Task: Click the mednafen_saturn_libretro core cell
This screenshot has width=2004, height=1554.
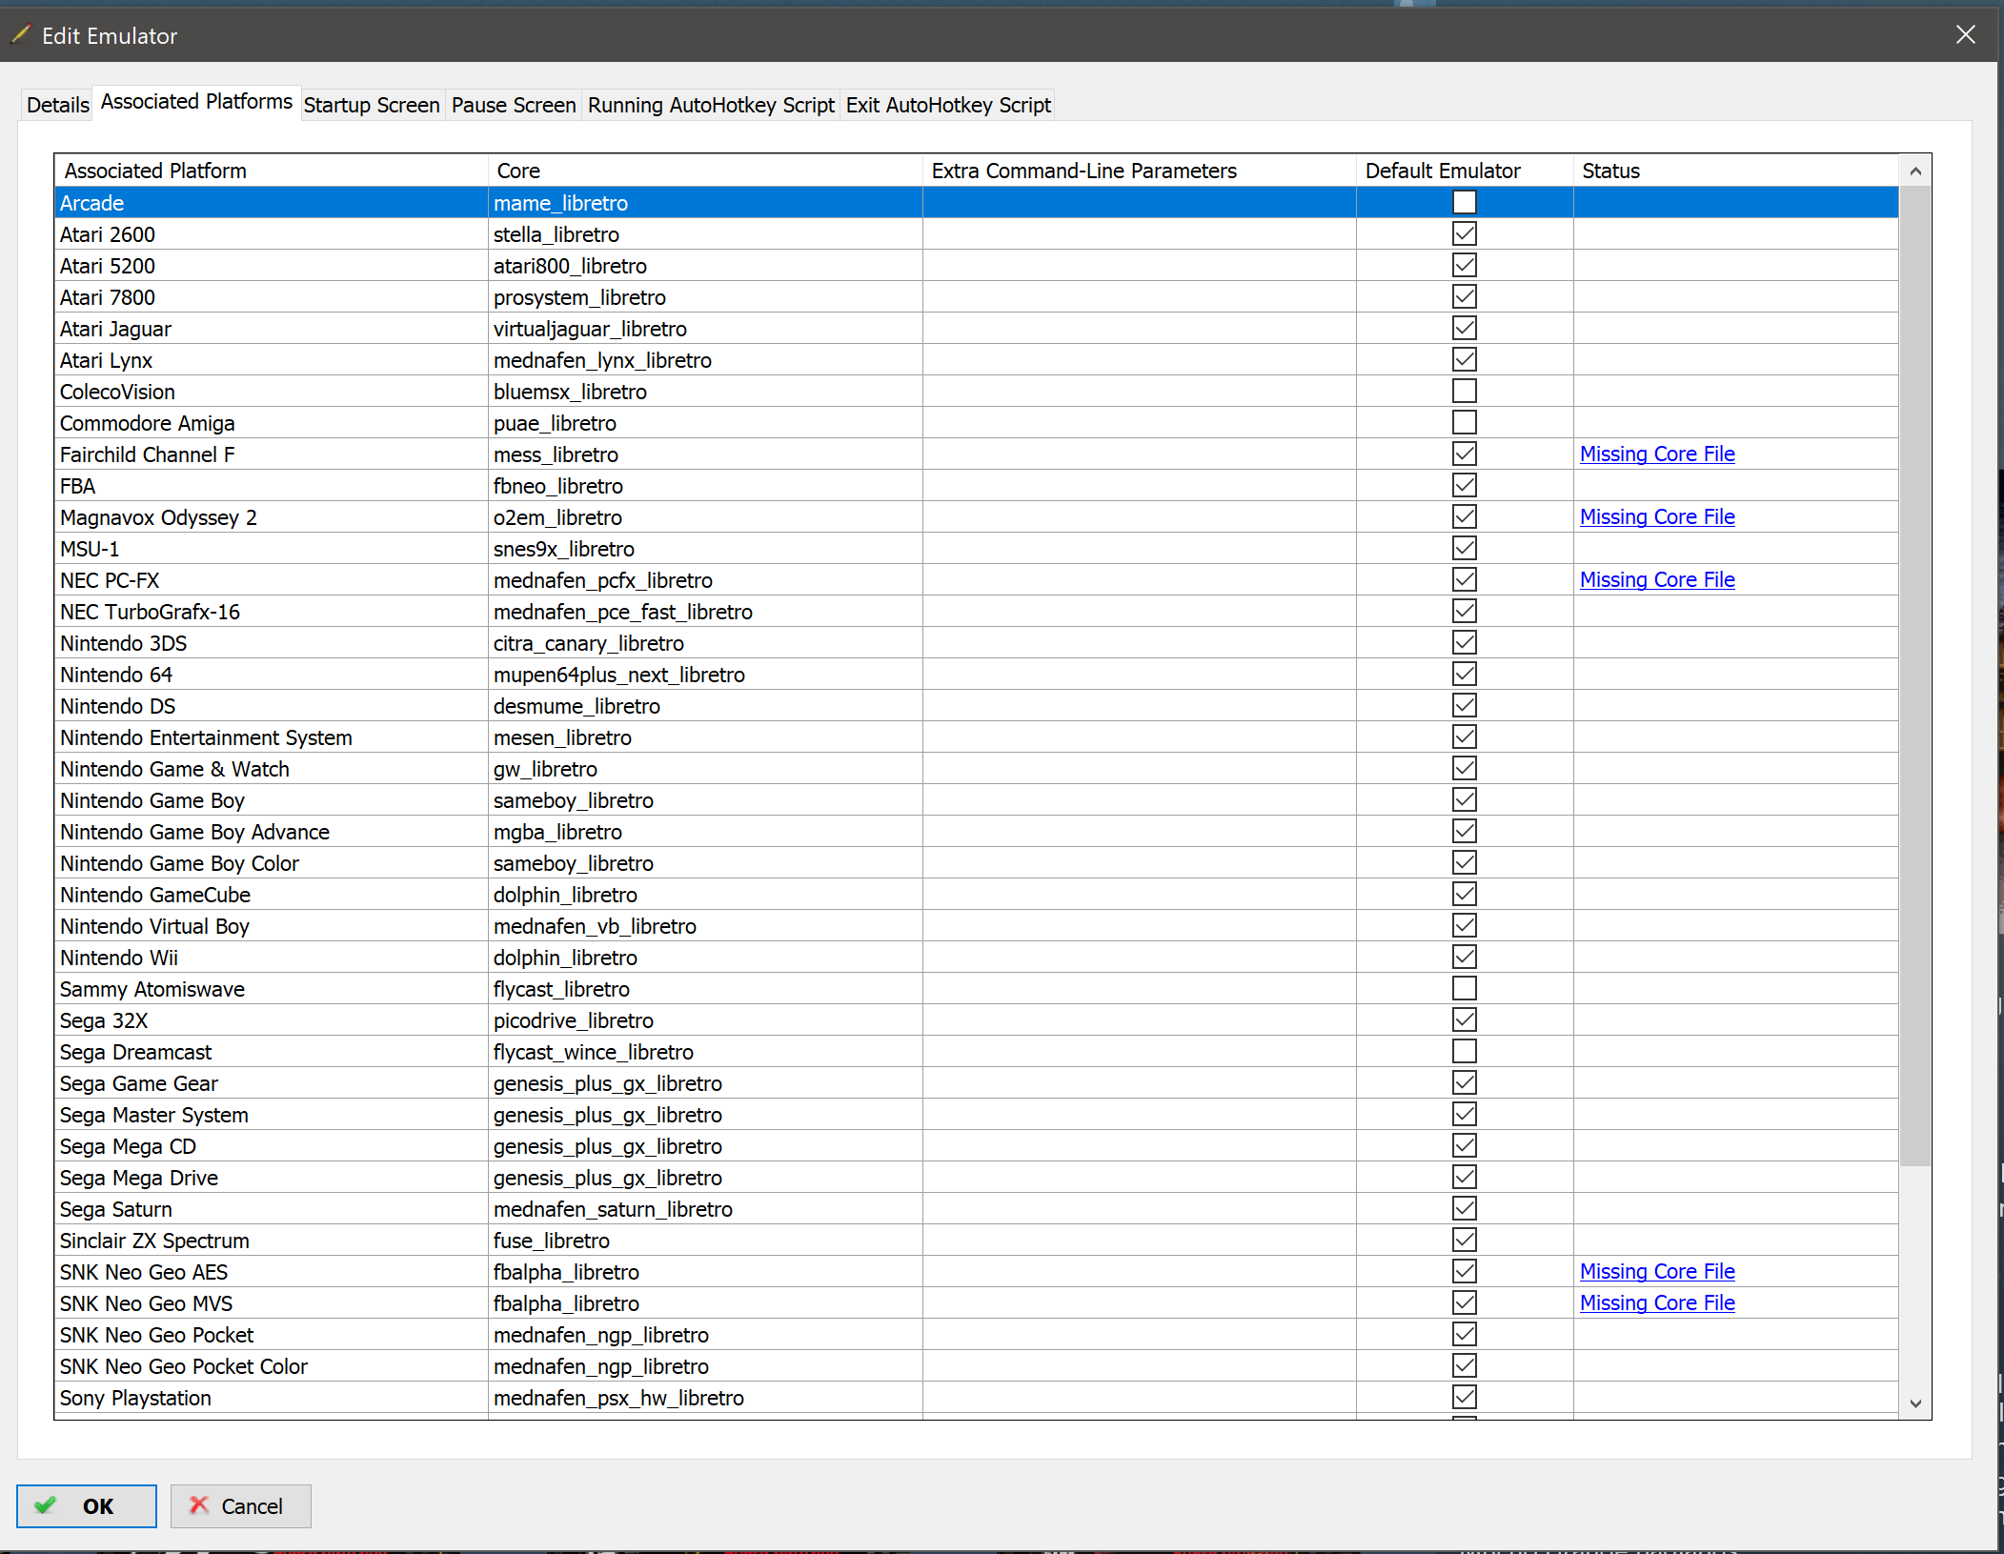Action: [705, 1208]
